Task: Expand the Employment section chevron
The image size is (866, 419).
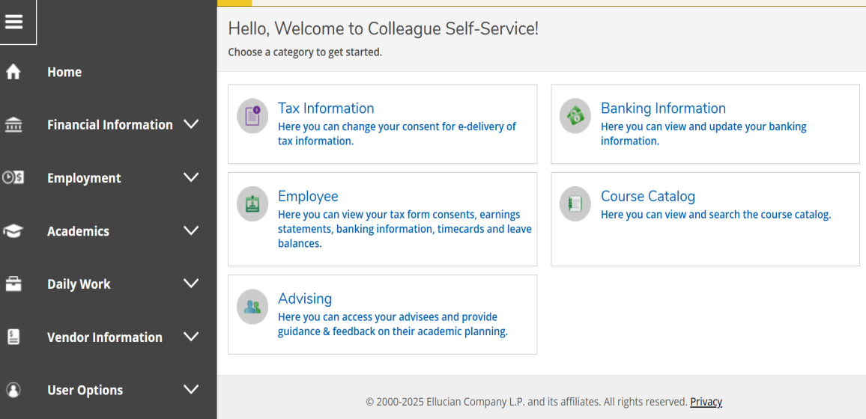Action: coord(191,177)
